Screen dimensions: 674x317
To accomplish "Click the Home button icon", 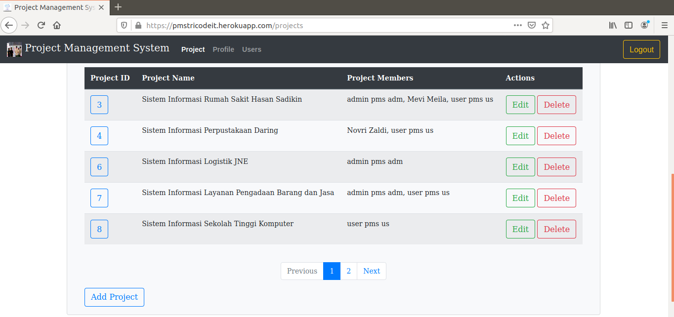I will (56, 25).
